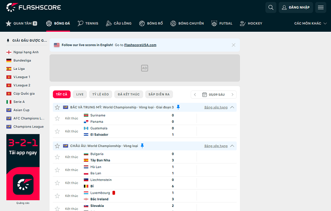Switch to HOCKEY tab
This screenshot has height=211, width=331.
pyautogui.click(x=251, y=24)
